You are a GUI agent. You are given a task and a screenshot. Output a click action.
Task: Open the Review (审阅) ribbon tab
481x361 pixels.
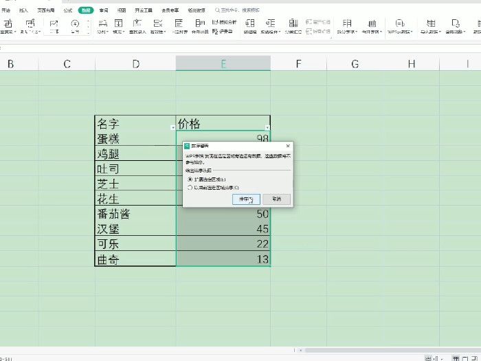coord(104,10)
